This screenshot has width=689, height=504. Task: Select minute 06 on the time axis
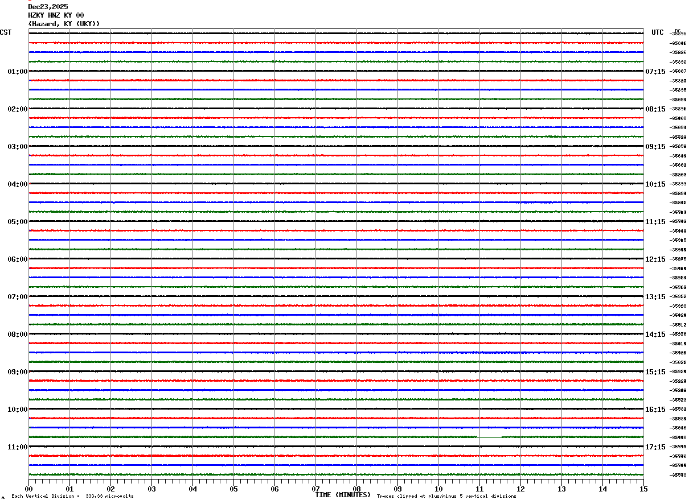point(274,489)
